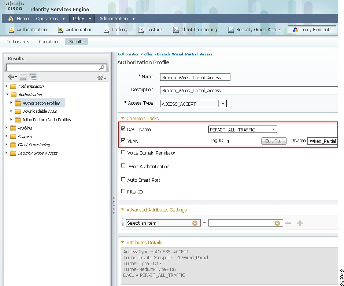Click the Home menu item

[23, 18]
